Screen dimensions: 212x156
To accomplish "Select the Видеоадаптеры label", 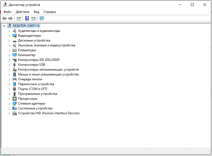I will coord(29,36).
